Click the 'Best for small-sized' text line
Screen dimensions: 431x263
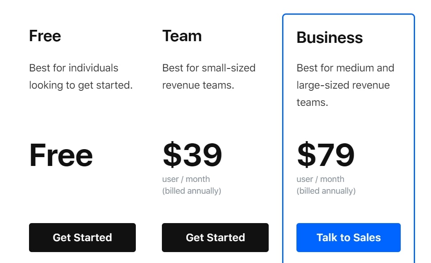coord(209,68)
